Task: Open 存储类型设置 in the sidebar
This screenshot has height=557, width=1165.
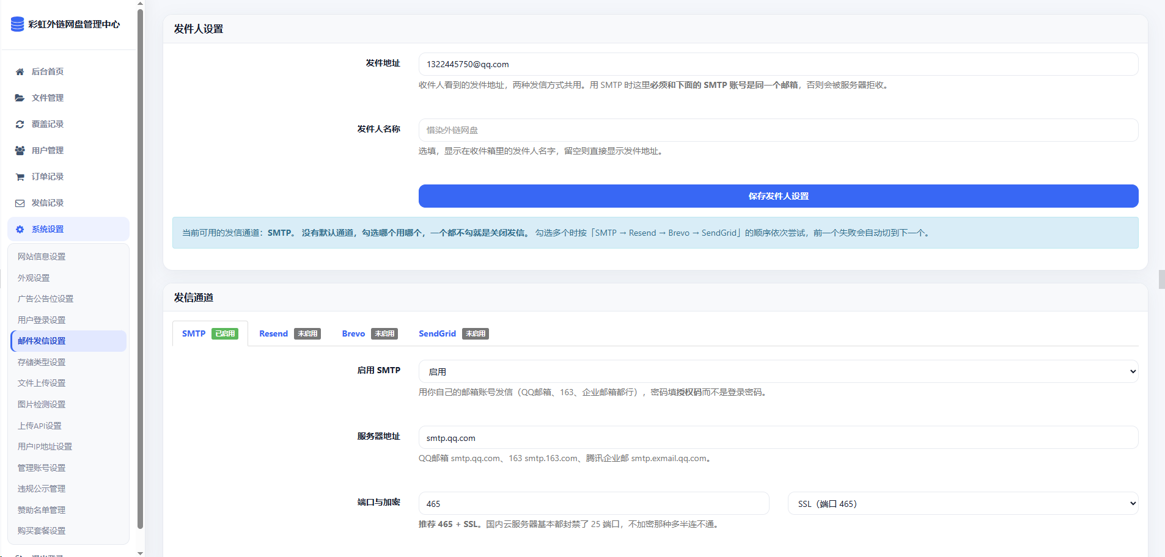Action: pos(42,362)
